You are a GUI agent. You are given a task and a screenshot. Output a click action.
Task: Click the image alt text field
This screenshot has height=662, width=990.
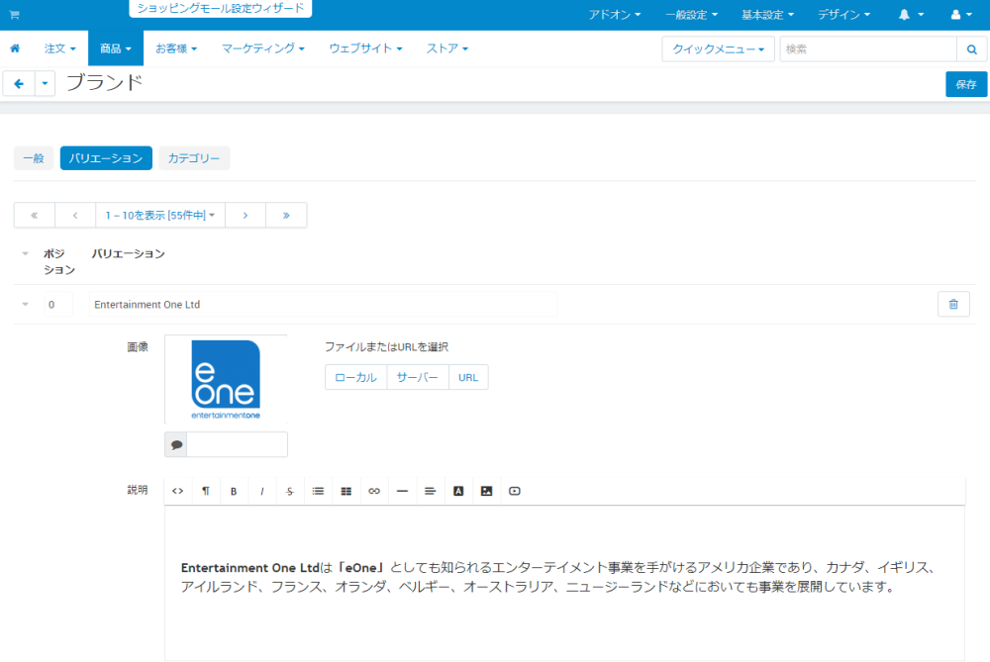pyautogui.click(x=238, y=445)
